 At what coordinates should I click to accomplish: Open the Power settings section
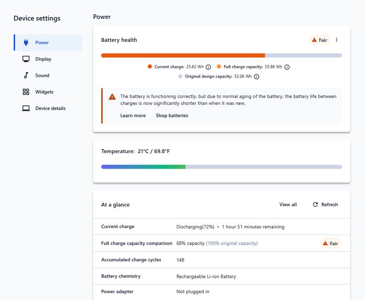(48, 42)
